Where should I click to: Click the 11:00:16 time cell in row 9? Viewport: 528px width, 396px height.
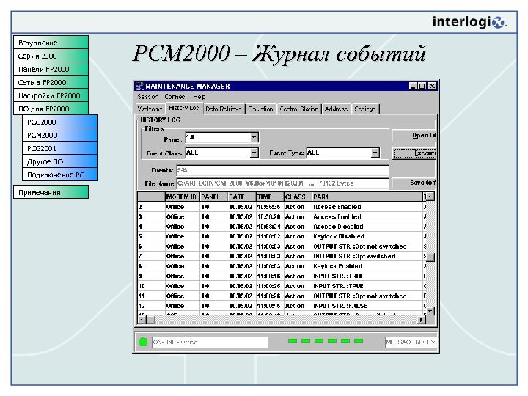[268, 276]
